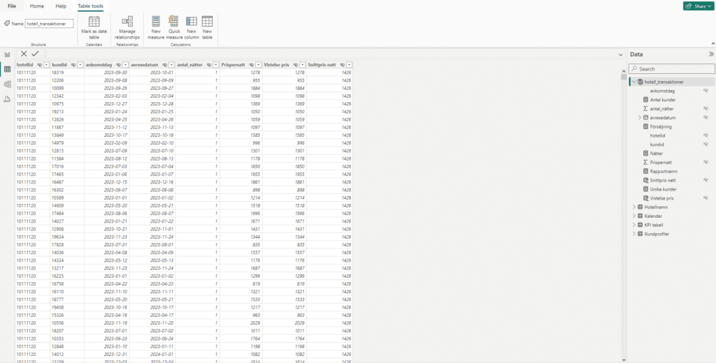The width and height of the screenshot is (716, 363).
Task: Click the Search field in Data pane
Action: click(x=671, y=69)
